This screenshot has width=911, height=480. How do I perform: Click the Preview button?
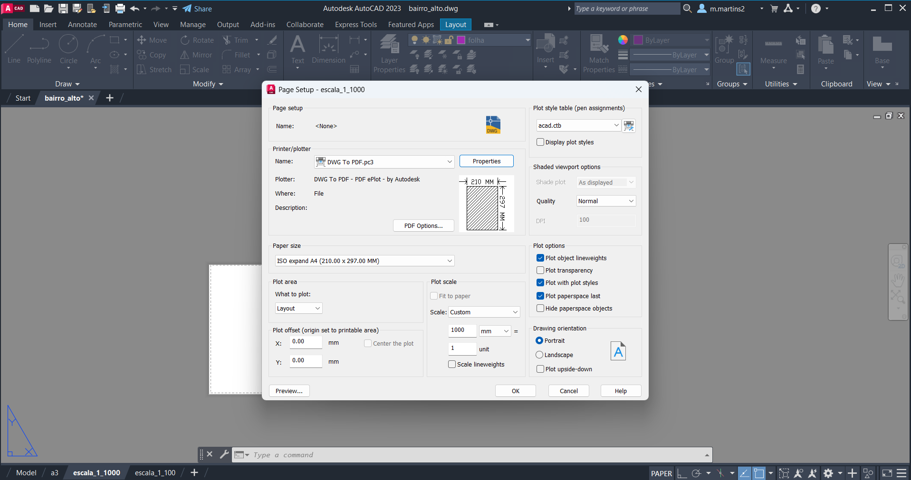point(289,391)
